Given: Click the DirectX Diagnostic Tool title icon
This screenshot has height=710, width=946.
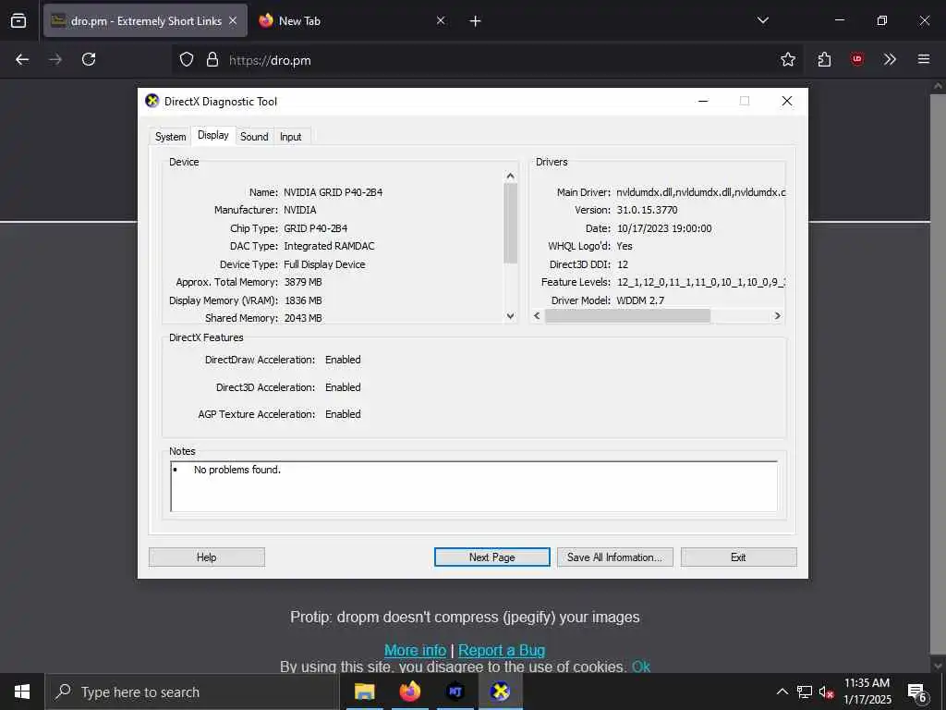Looking at the screenshot, I should pyautogui.click(x=152, y=101).
